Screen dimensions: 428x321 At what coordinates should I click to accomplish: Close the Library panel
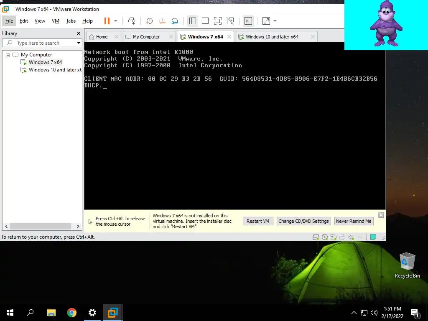79,33
